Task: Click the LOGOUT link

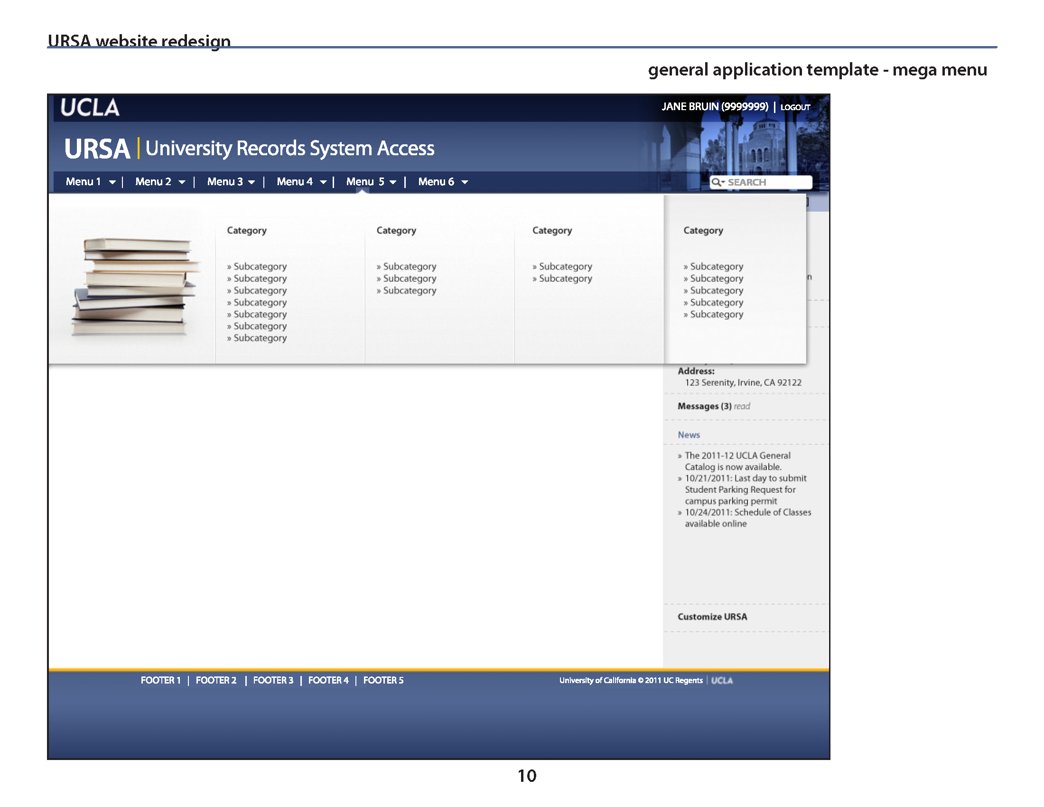Action: [x=795, y=107]
